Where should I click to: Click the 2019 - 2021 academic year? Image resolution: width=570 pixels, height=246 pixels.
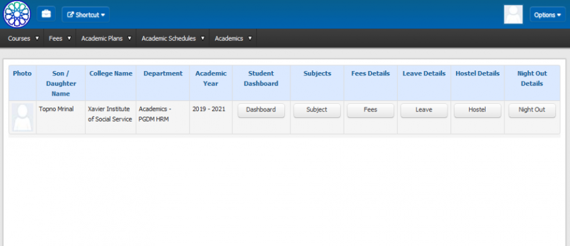point(209,109)
